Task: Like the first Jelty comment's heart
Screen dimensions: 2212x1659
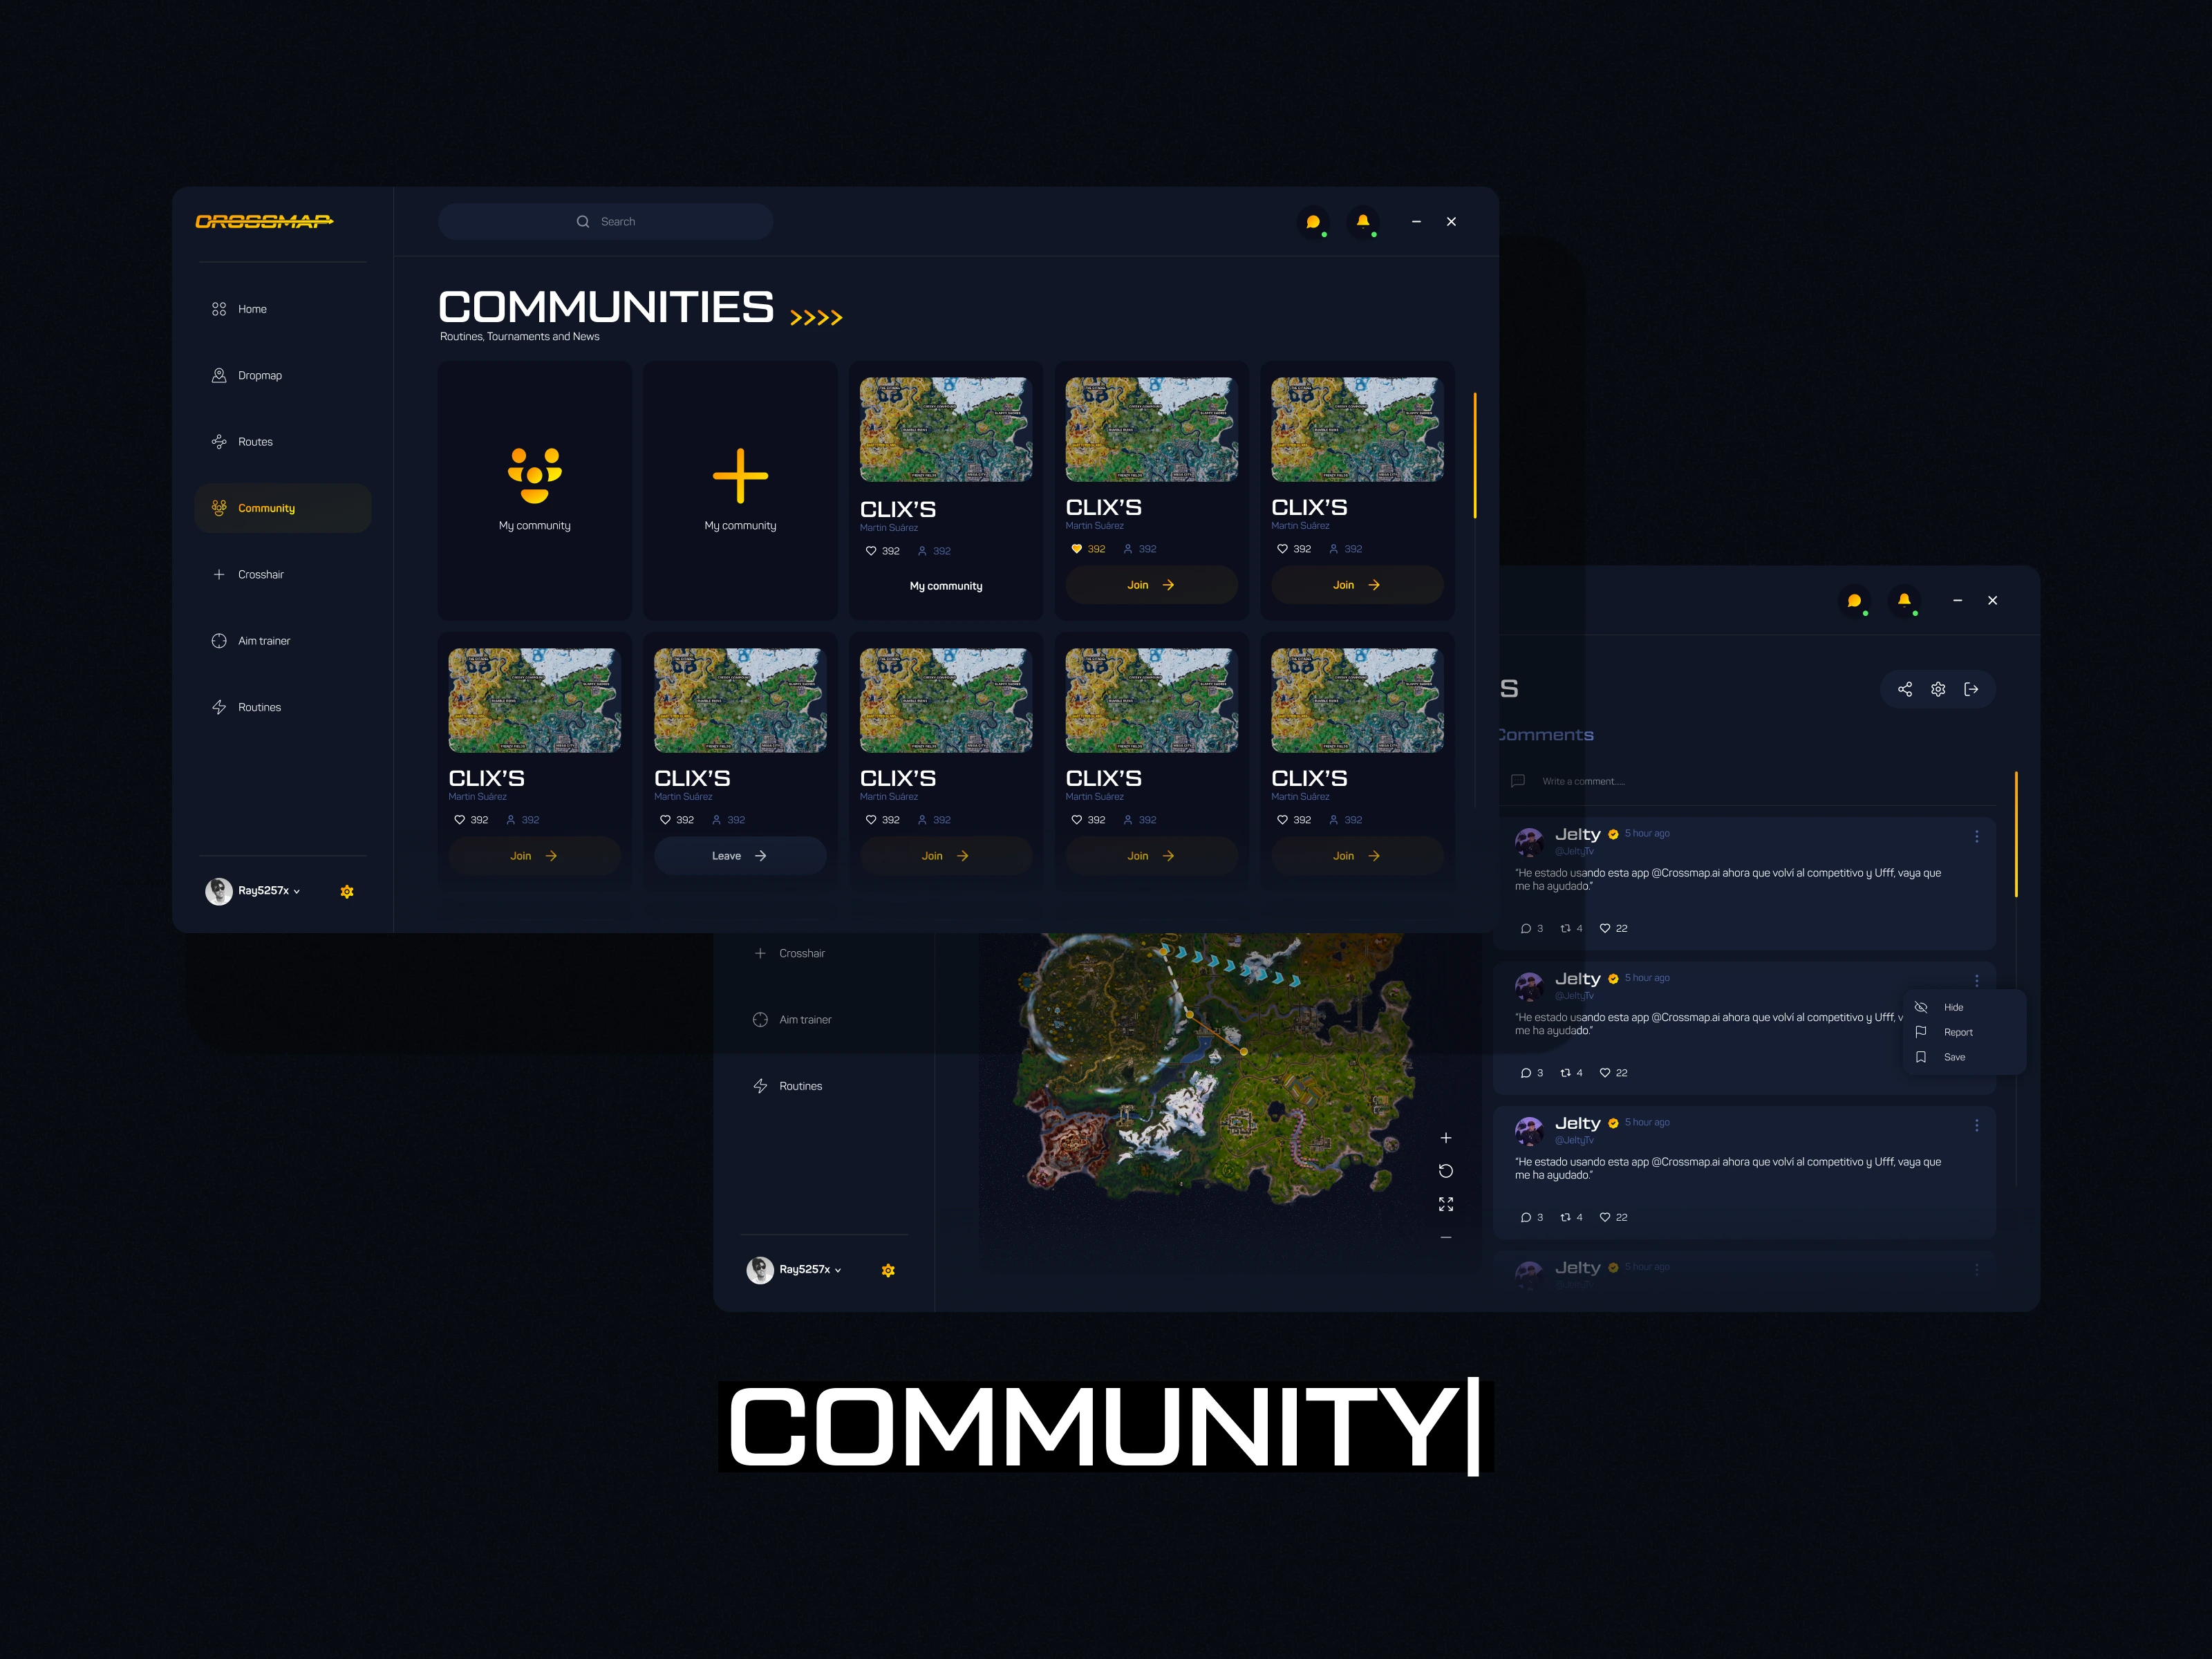Action: 1604,928
